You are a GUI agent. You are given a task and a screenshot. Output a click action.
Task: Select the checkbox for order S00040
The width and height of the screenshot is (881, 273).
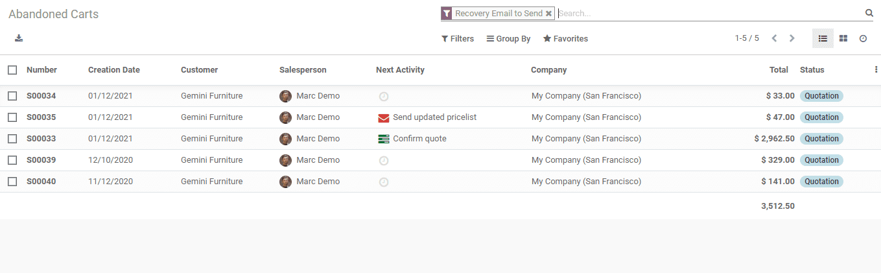(12, 182)
